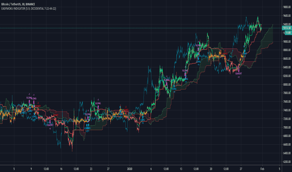The height and width of the screenshot is (172, 292).
Task: Click the red SHORT label near 8700 price level
Action: click(x=225, y=54)
